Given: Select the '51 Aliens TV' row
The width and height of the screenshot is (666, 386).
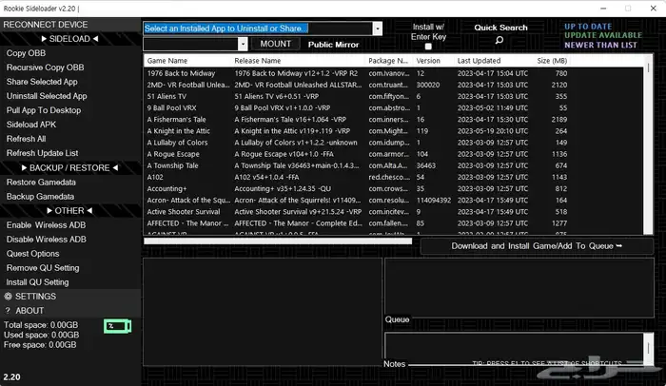Looking at the screenshot, I should (x=357, y=96).
